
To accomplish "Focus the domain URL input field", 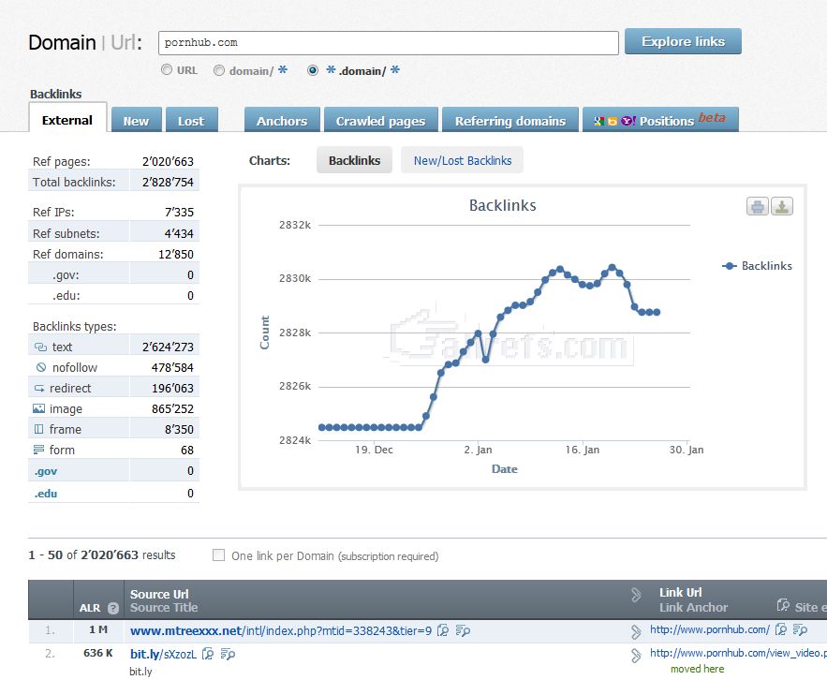I will pos(388,43).
